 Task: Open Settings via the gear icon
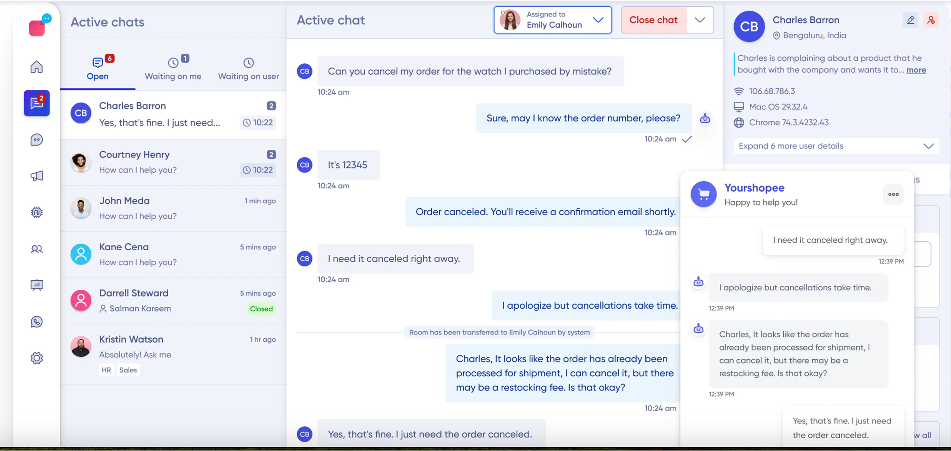37,358
